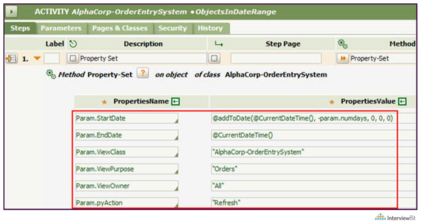Edit the Property-Set method field
The width and height of the screenshot is (421, 223).
[382, 58]
